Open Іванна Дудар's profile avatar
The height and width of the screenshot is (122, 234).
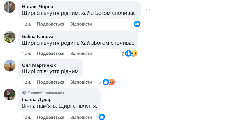click(x=10, y=94)
